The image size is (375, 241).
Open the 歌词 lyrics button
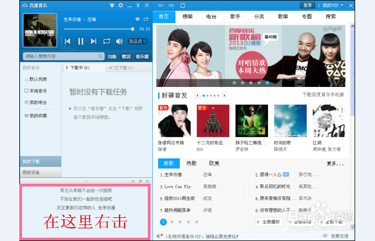click(x=126, y=57)
